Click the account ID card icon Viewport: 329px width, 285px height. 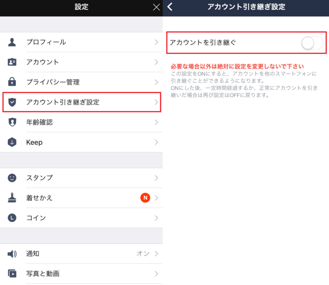tap(12, 62)
